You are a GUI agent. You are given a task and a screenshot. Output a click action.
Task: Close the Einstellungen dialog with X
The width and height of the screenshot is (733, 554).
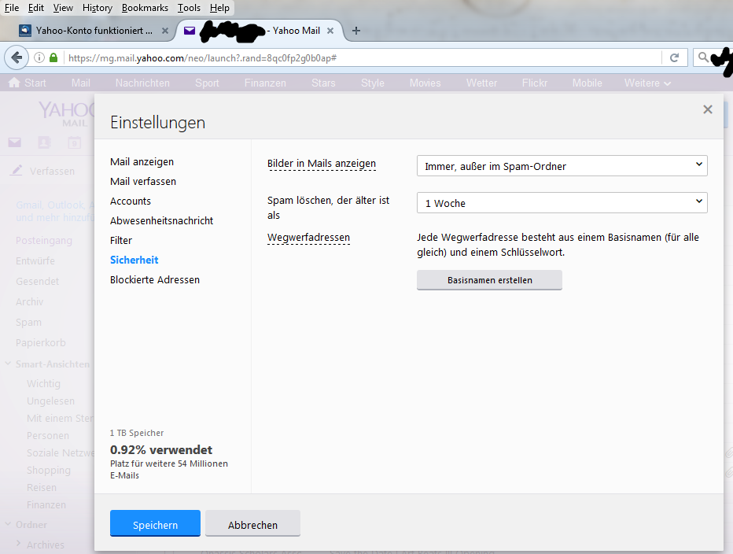click(x=707, y=109)
